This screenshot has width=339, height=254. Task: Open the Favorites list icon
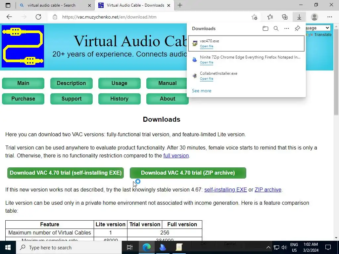(x=270, y=17)
